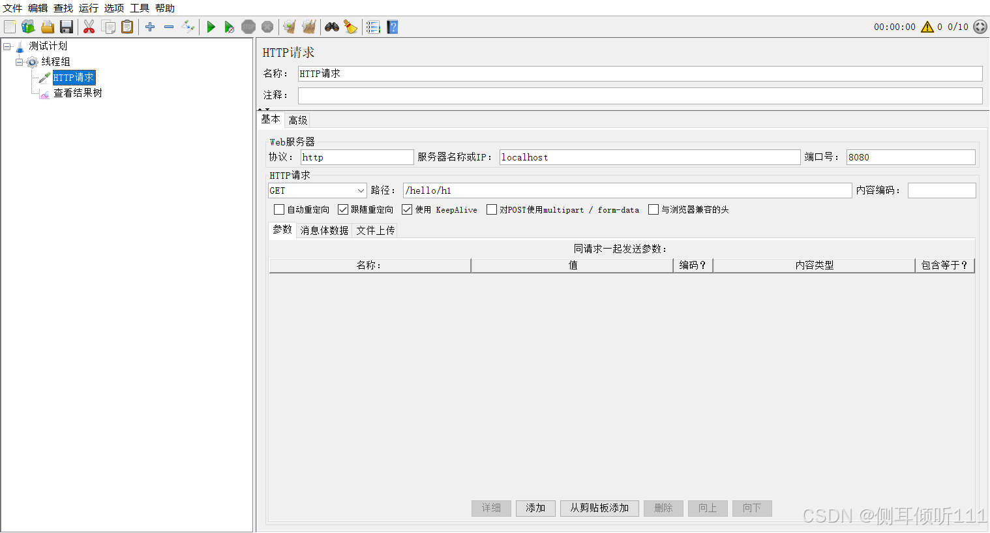Click the server name field with localhost

650,157
